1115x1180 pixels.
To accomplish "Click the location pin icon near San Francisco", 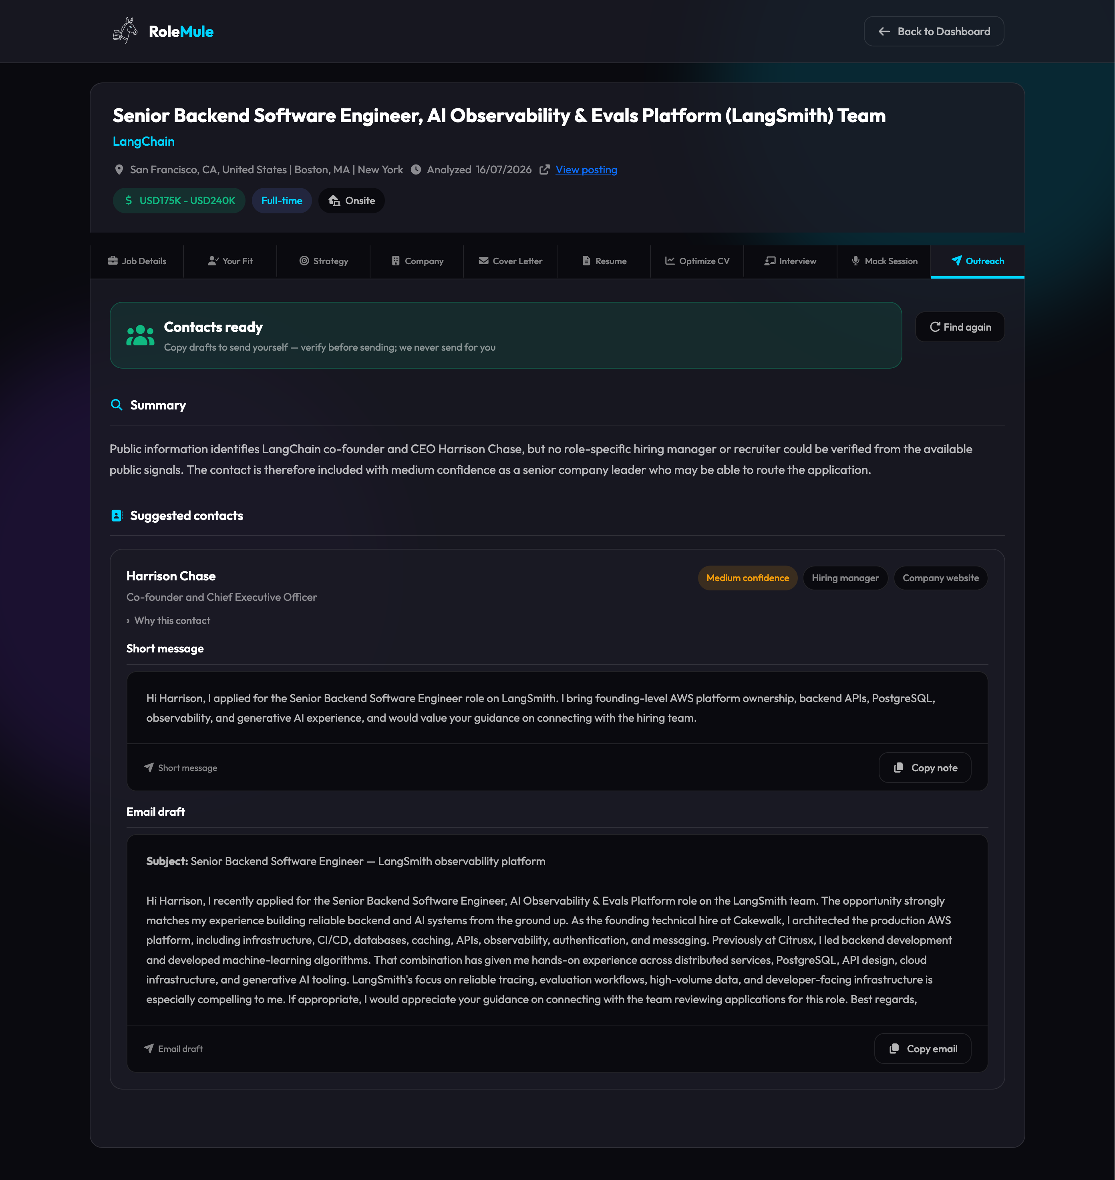I will pyautogui.click(x=119, y=170).
